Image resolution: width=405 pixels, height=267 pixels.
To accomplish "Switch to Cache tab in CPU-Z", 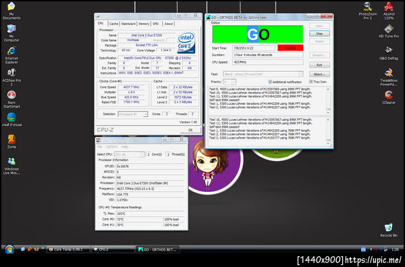I will tap(113, 24).
